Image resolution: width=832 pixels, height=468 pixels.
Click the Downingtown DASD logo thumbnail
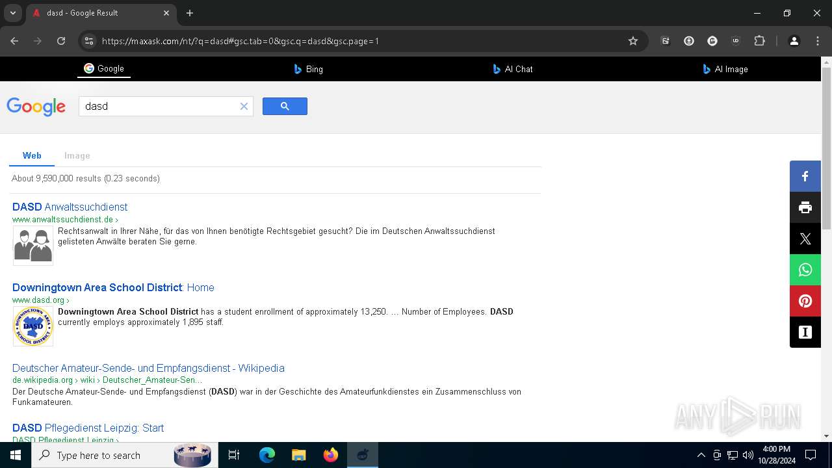[x=33, y=326]
